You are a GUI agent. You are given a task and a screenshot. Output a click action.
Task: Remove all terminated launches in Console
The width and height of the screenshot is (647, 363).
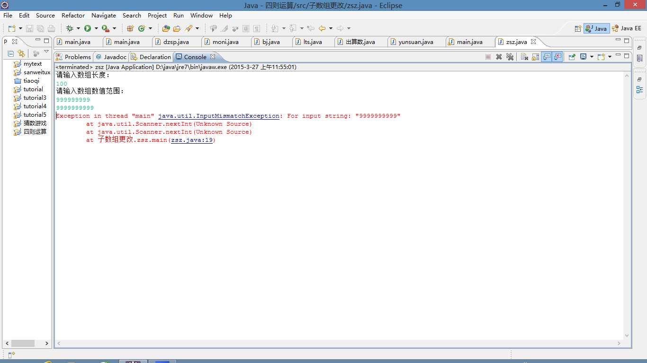pos(510,57)
